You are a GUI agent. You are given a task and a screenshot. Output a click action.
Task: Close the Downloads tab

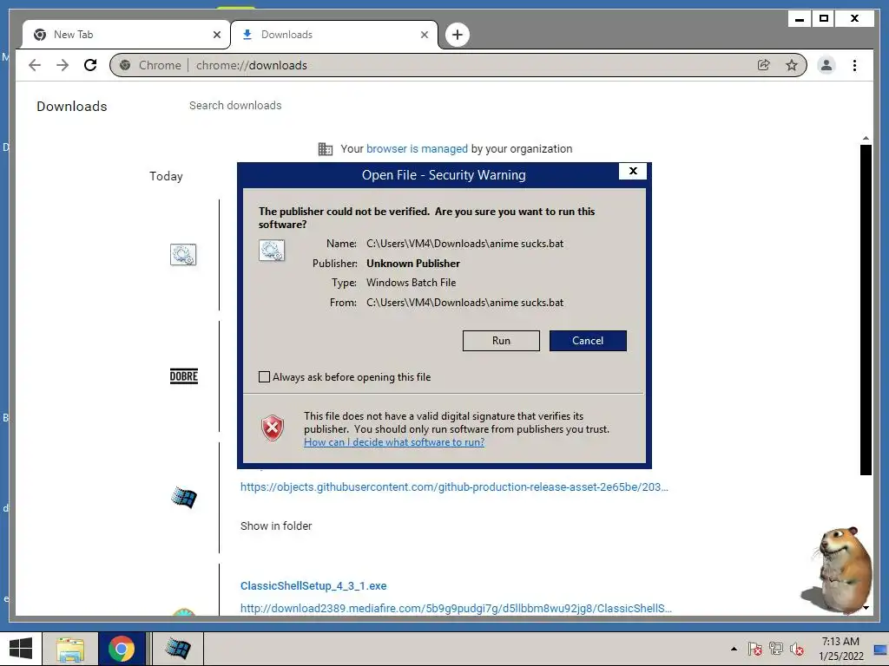(x=424, y=35)
